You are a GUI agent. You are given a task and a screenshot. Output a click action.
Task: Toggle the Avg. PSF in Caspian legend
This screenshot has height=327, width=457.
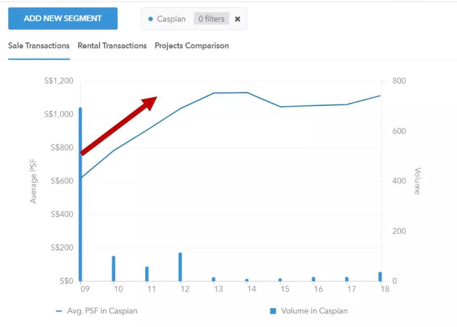102,311
